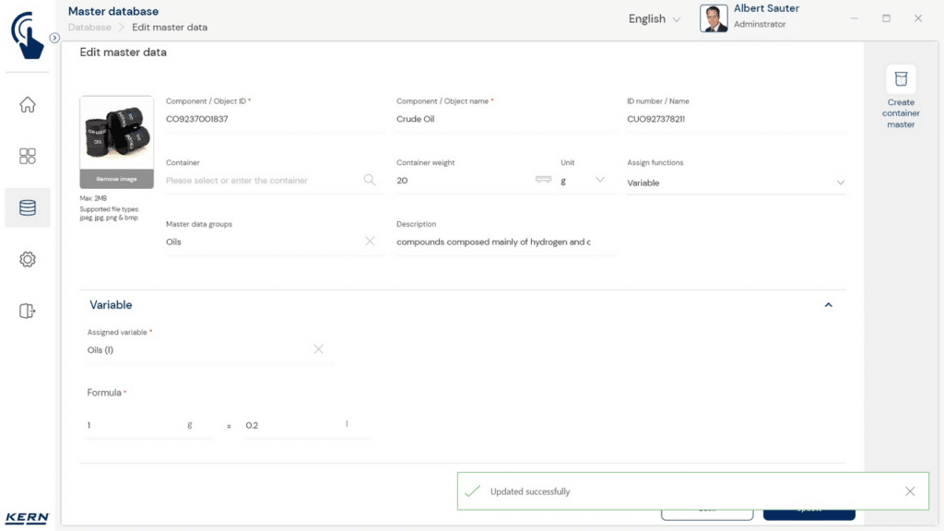This screenshot has width=944, height=531.
Task: Open the dashboard grid icon in sidebar
Action: click(x=28, y=157)
